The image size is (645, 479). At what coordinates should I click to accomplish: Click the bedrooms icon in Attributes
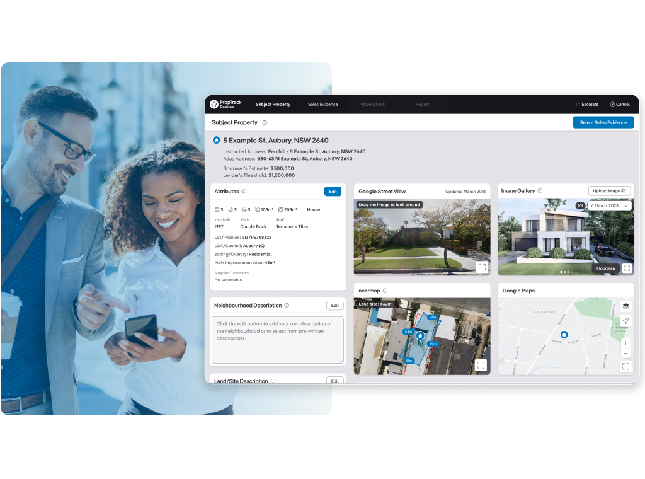pyautogui.click(x=217, y=209)
